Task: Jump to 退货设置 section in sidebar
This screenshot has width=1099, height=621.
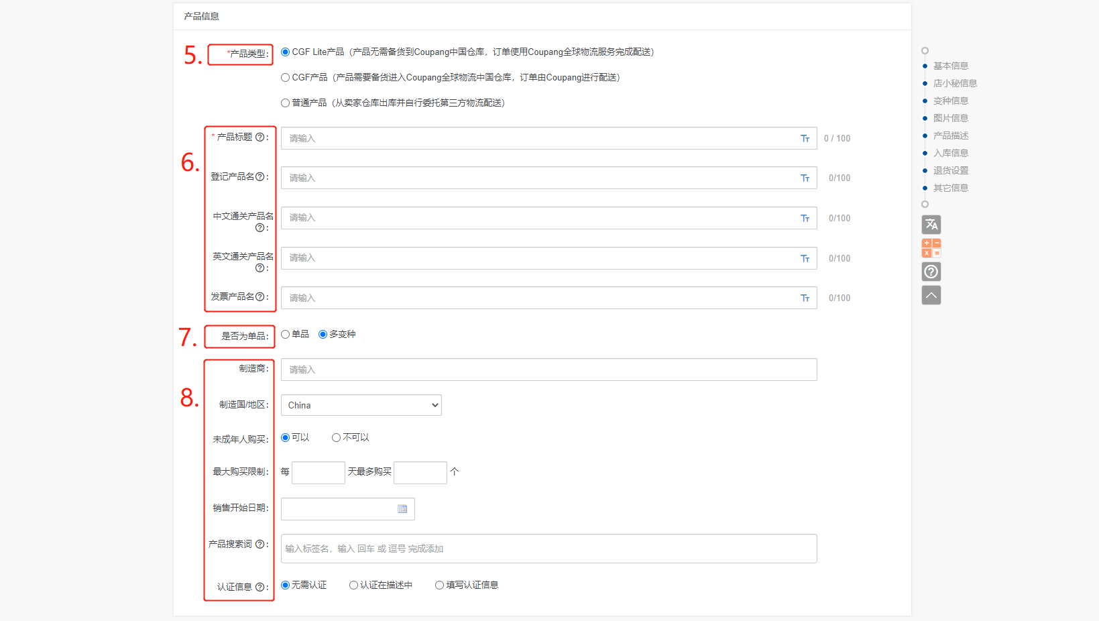Action: [951, 170]
